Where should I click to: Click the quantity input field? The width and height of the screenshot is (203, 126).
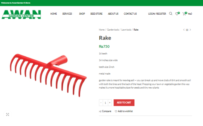click(x=105, y=103)
